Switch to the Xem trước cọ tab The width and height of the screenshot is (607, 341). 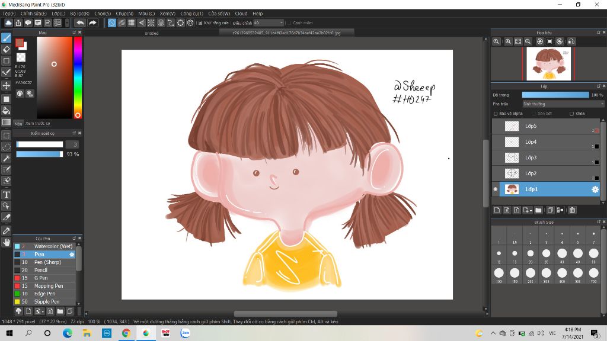37,123
